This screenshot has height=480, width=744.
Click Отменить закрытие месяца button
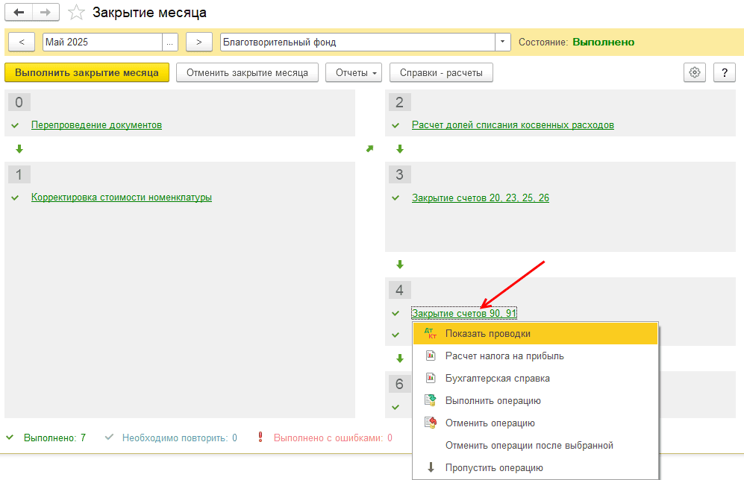click(x=247, y=72)
